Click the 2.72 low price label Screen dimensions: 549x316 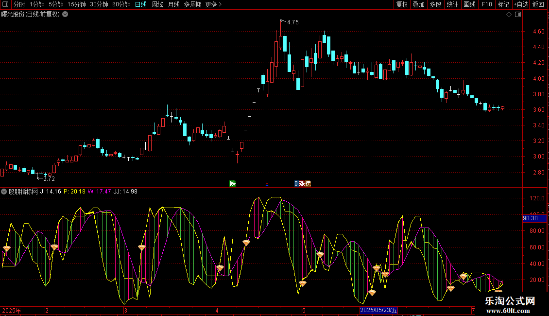pos(49,179)
